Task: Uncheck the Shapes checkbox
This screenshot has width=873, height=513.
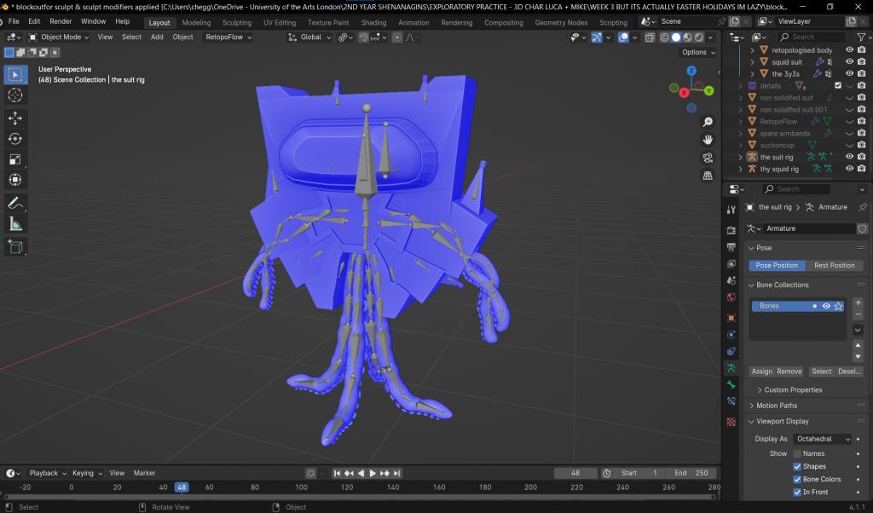Action: (x=797, y=466)
